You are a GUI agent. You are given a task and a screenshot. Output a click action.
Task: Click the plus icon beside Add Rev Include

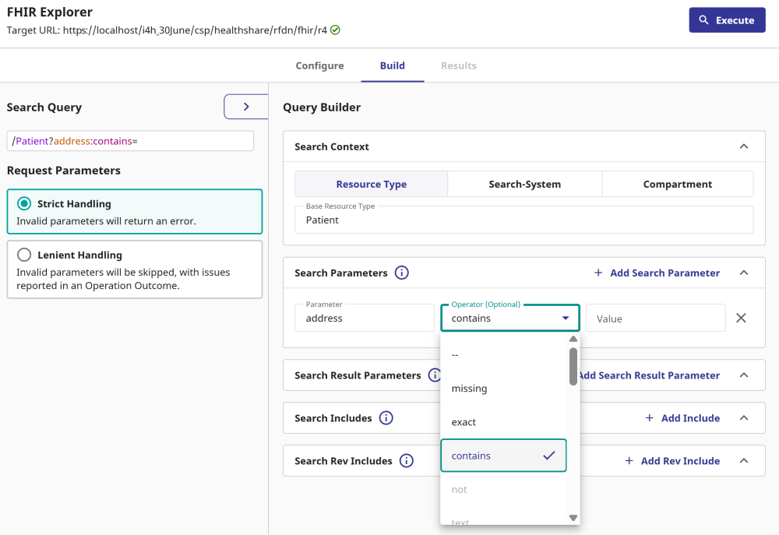point(629,460)
